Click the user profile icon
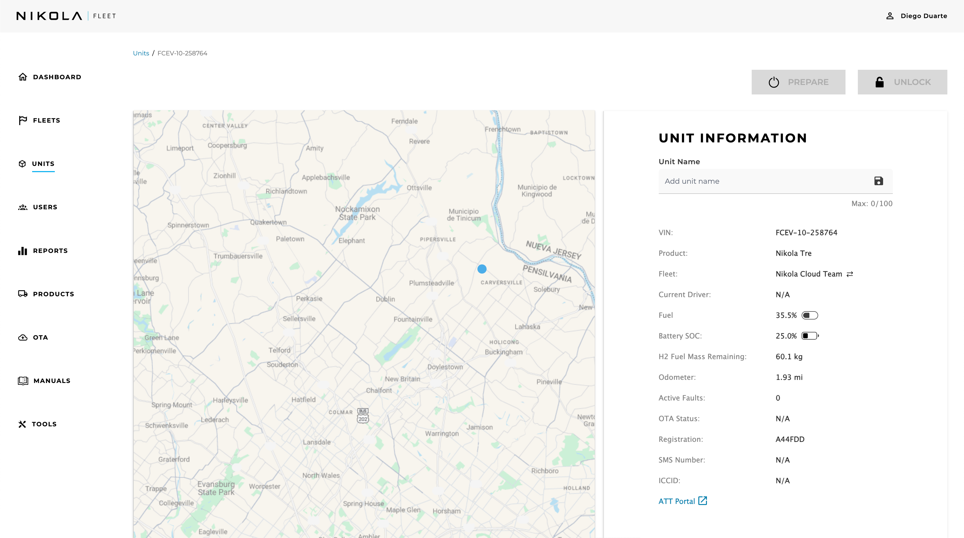Screen dimensions: 964x538 pyautogui.click(x=890, y=16)
